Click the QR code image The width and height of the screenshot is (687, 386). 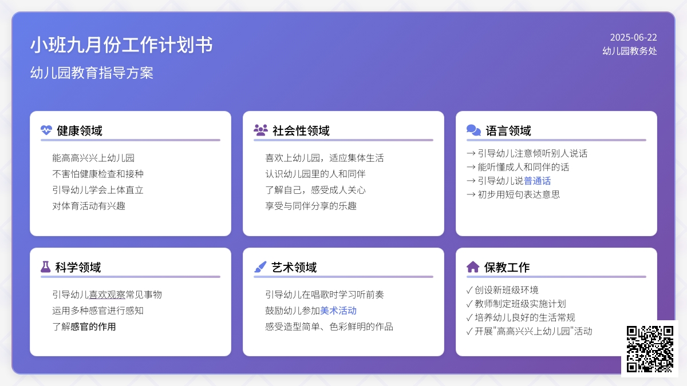650,349
